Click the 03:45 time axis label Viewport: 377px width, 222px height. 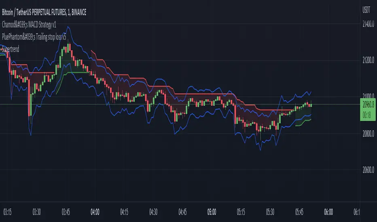[66, 212]
